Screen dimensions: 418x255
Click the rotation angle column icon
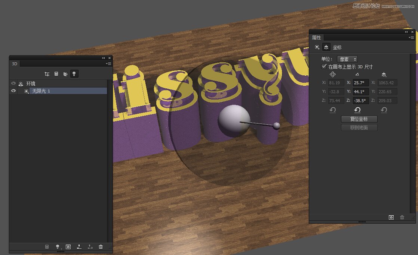click(x=357, y=74)
